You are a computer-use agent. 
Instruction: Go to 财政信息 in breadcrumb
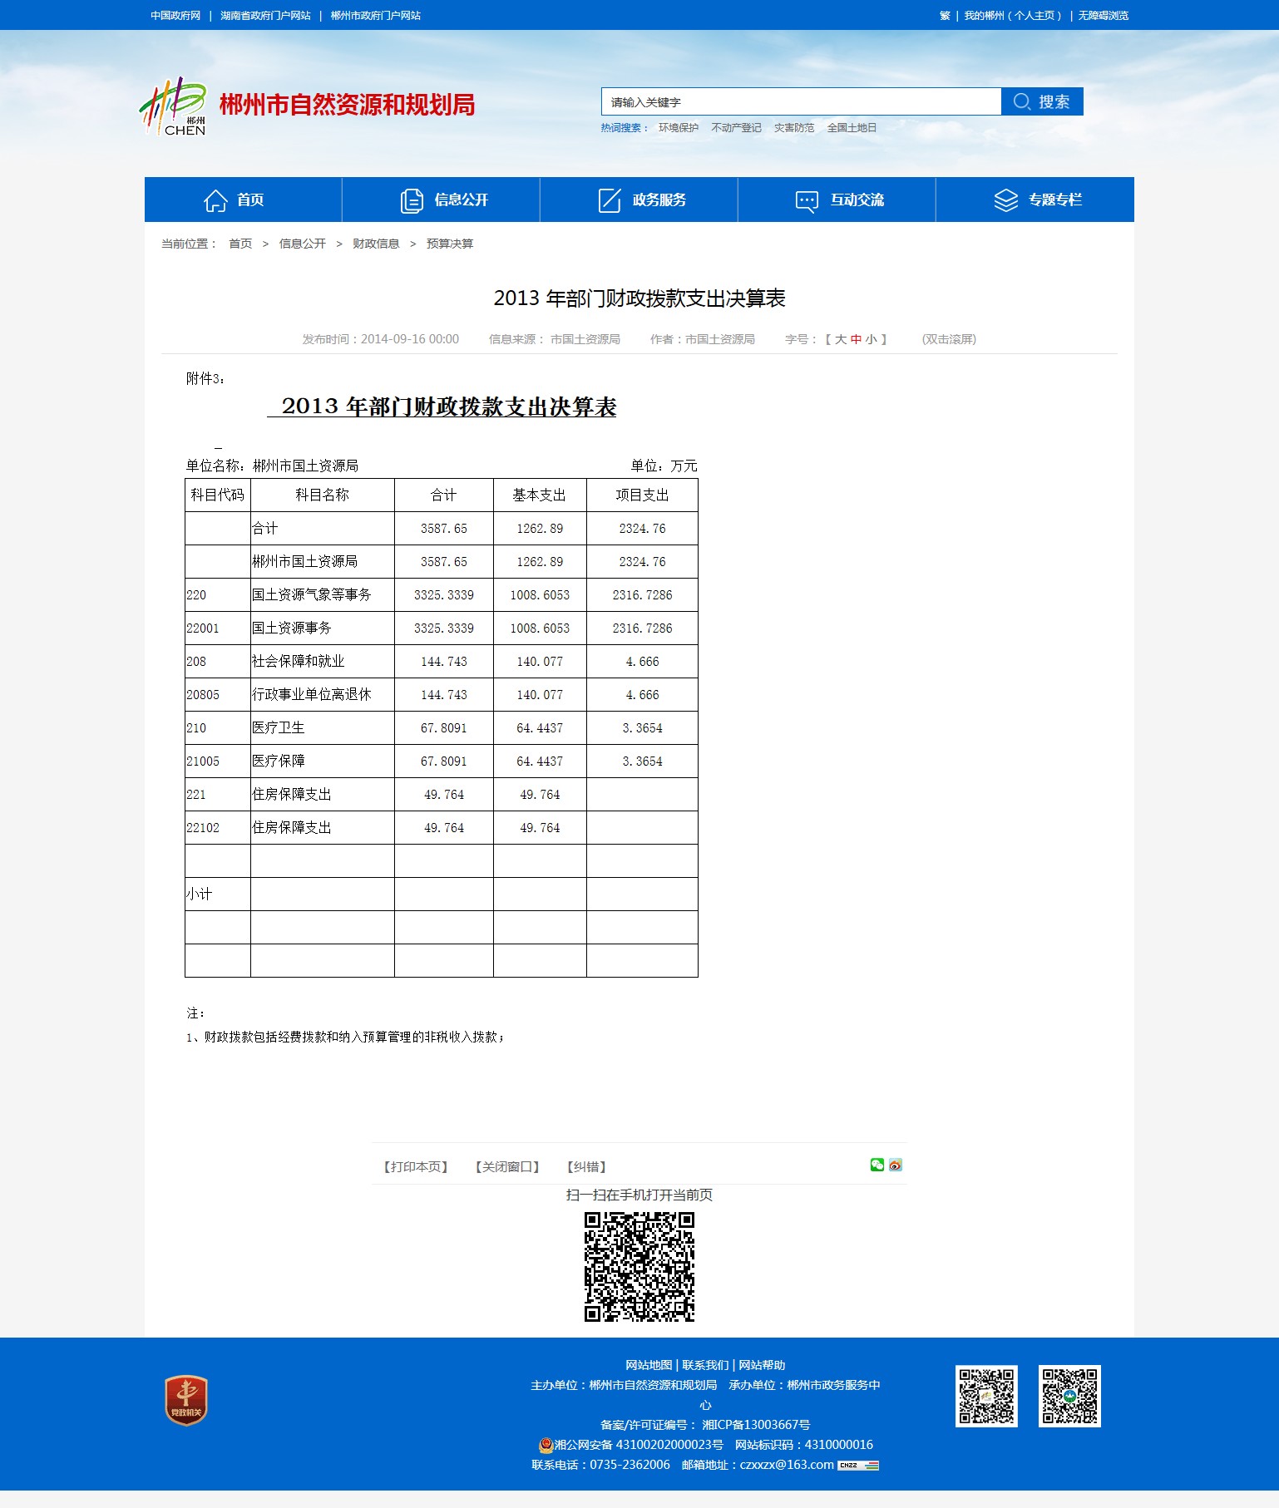pos(376,244)
